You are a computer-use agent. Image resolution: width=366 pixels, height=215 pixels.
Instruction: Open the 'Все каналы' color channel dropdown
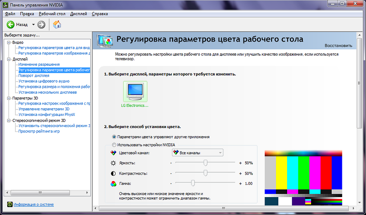point(197,153)
